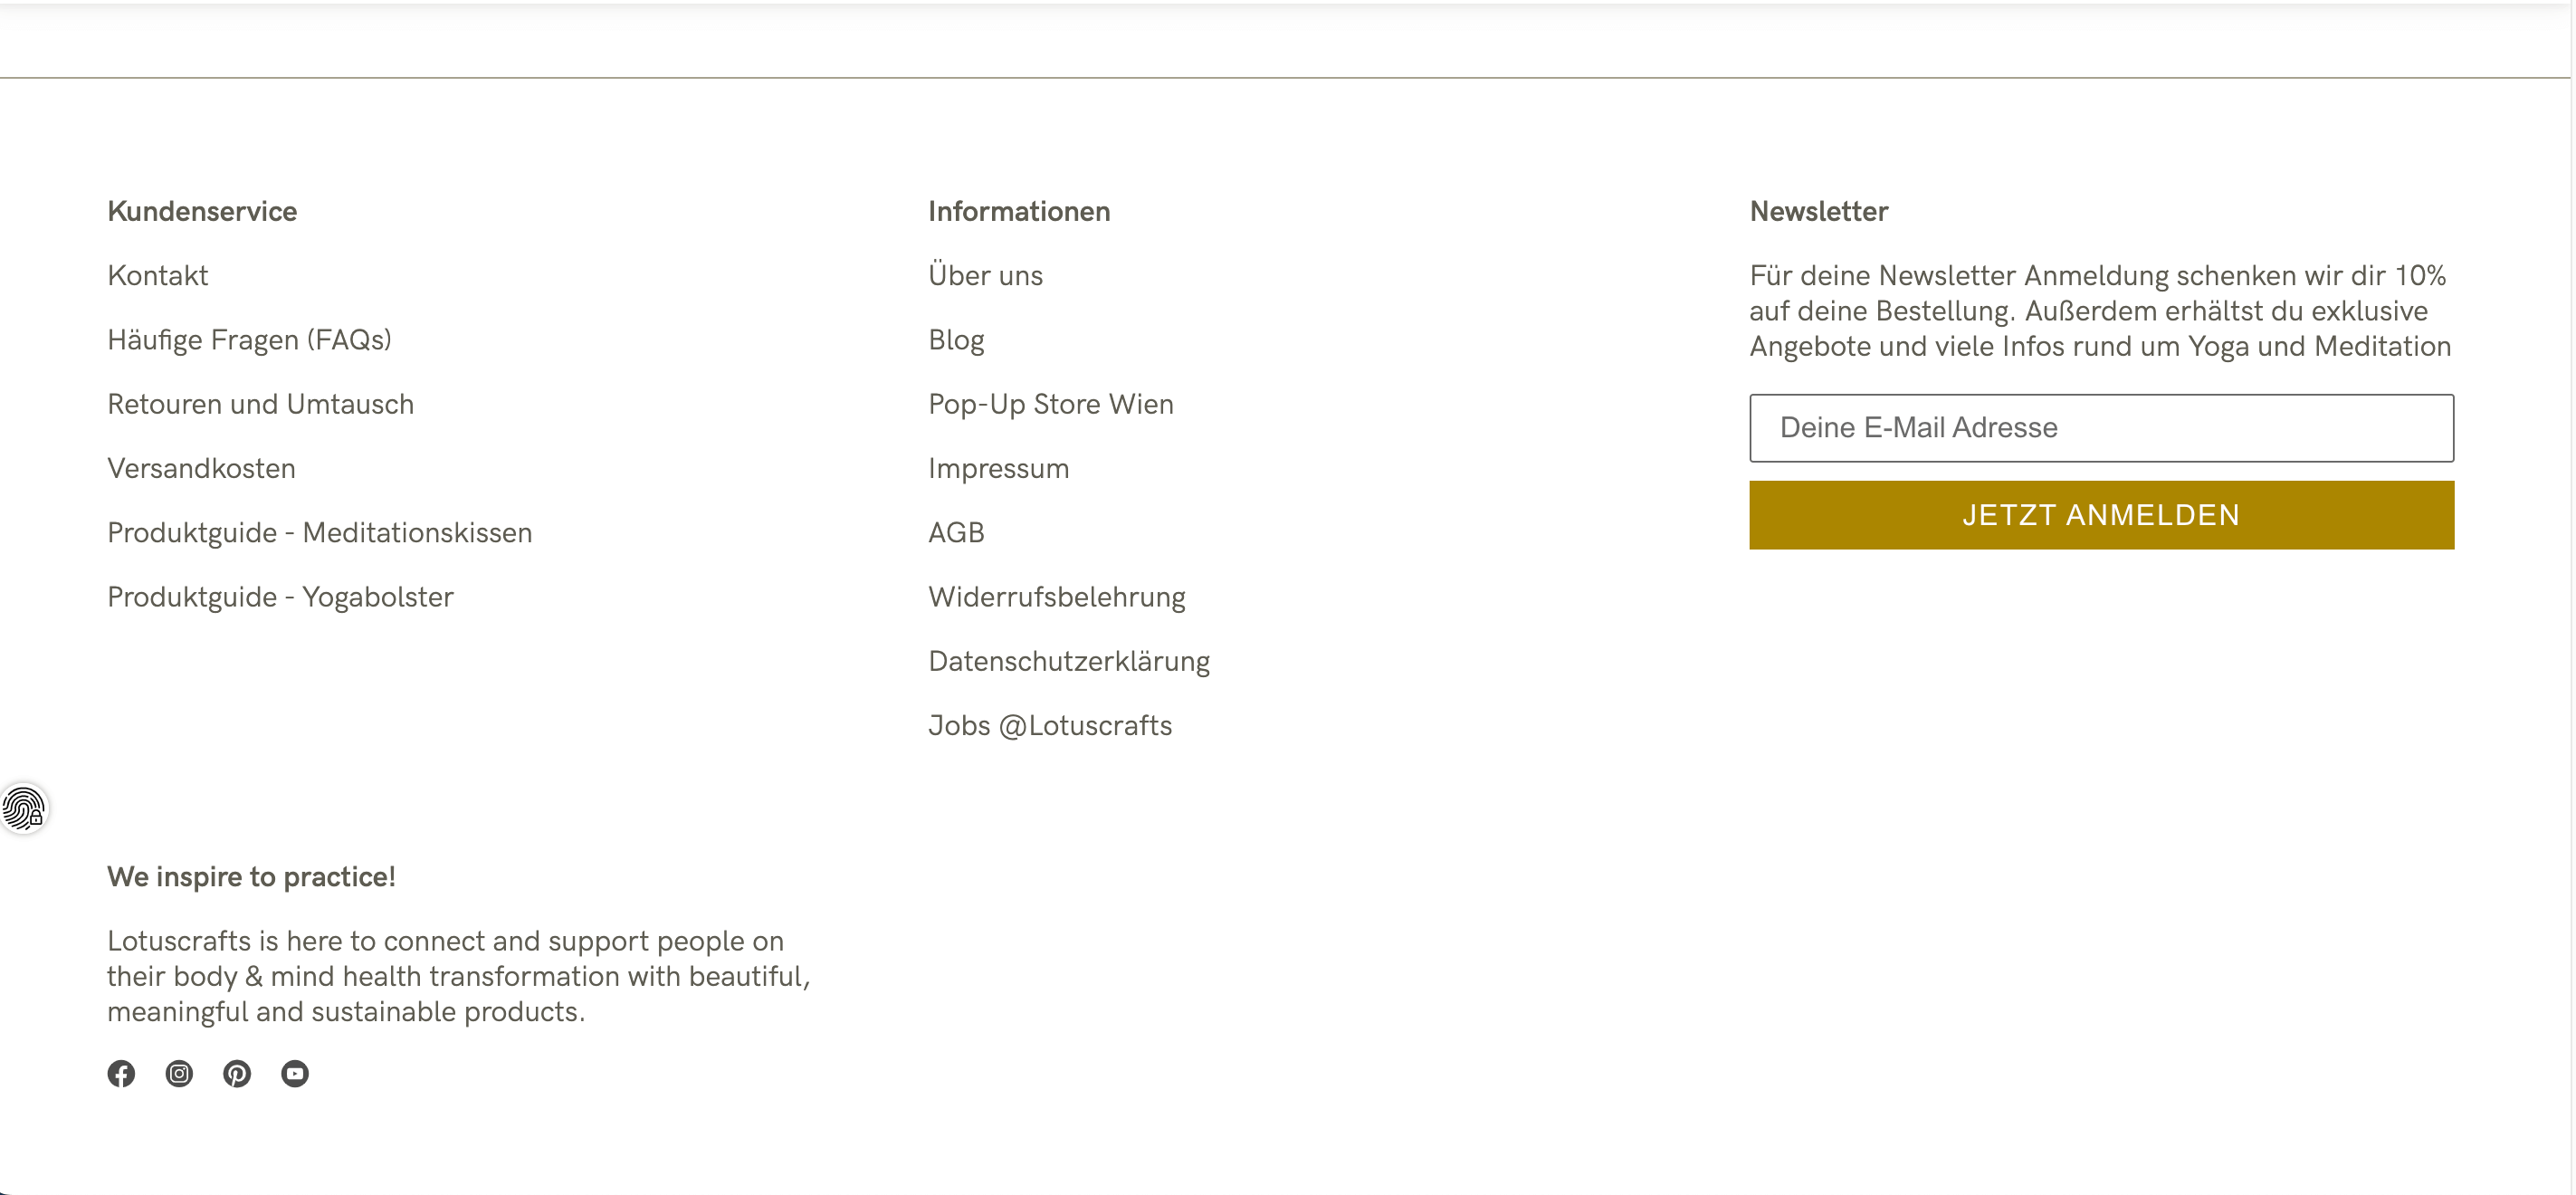Click the newsletter 10% discount description
This screenshot has height=1195, width=2576.
(x=2100, y=311)
